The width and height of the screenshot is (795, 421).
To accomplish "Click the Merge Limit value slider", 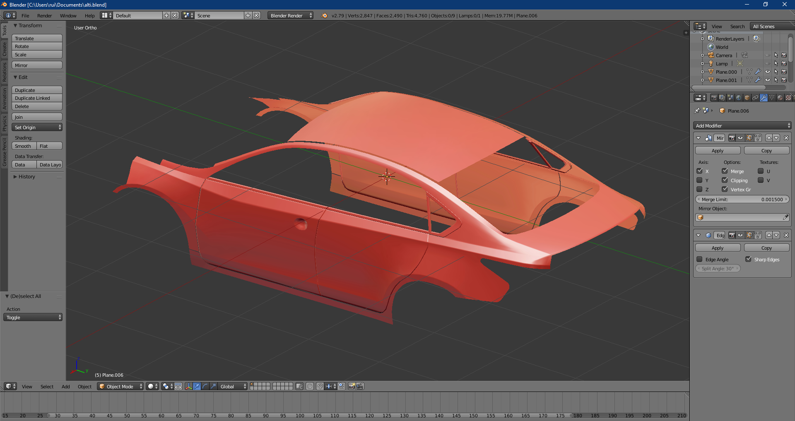I will click(x=742, y=200).
